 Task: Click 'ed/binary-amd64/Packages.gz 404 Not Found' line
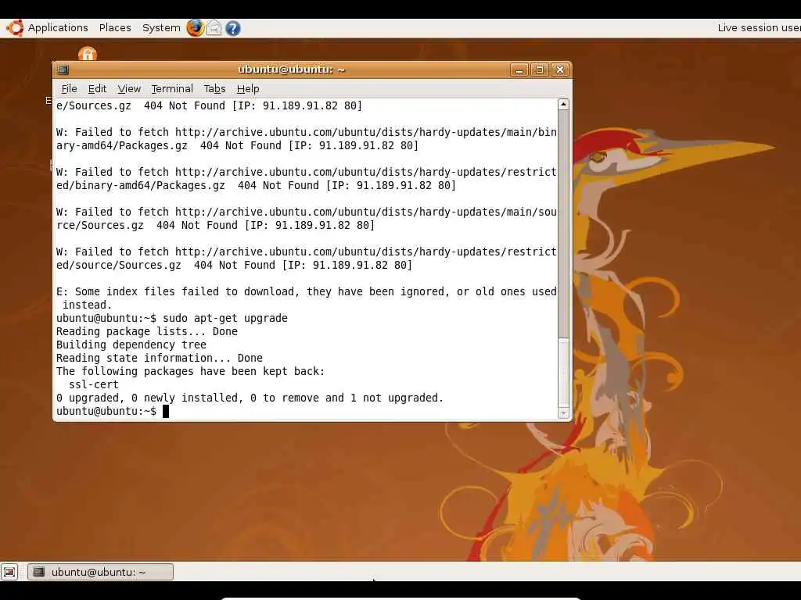[256, 186]
